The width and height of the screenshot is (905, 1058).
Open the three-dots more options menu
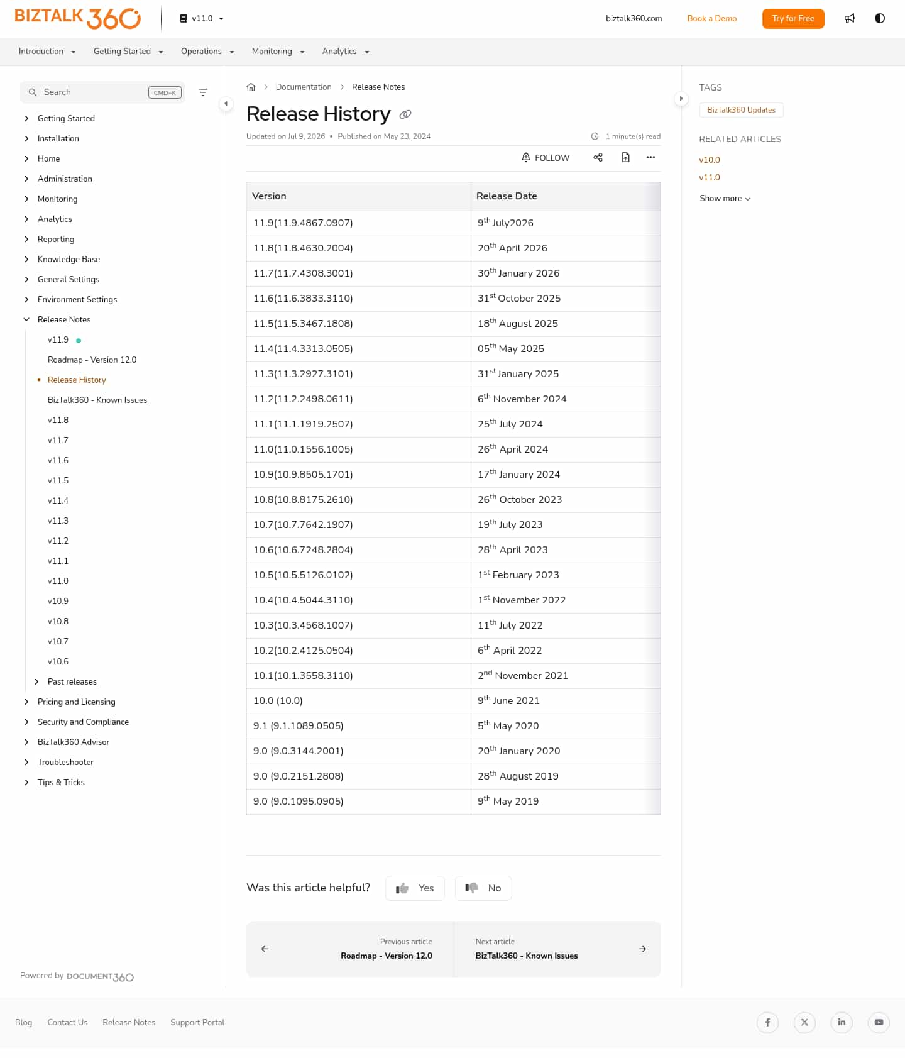(x=650, y=157)
